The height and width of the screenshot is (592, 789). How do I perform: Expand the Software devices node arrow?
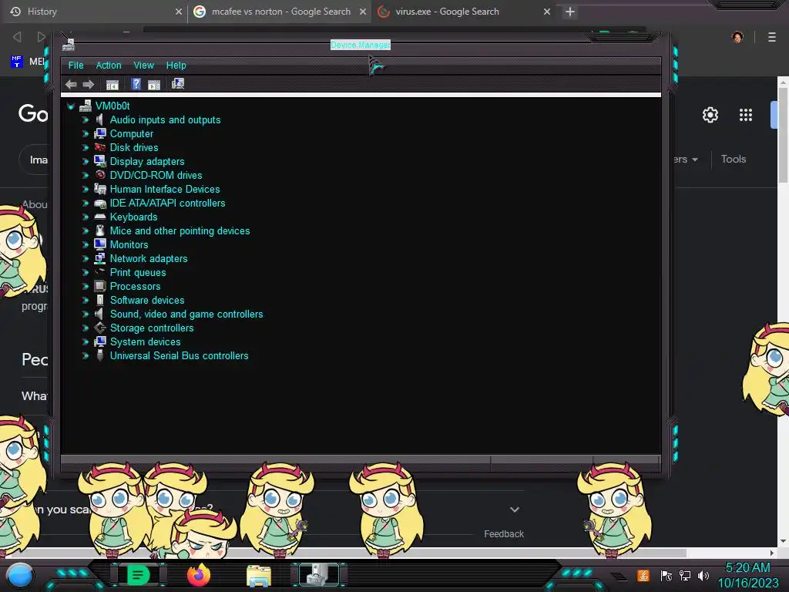coord(86,300)
